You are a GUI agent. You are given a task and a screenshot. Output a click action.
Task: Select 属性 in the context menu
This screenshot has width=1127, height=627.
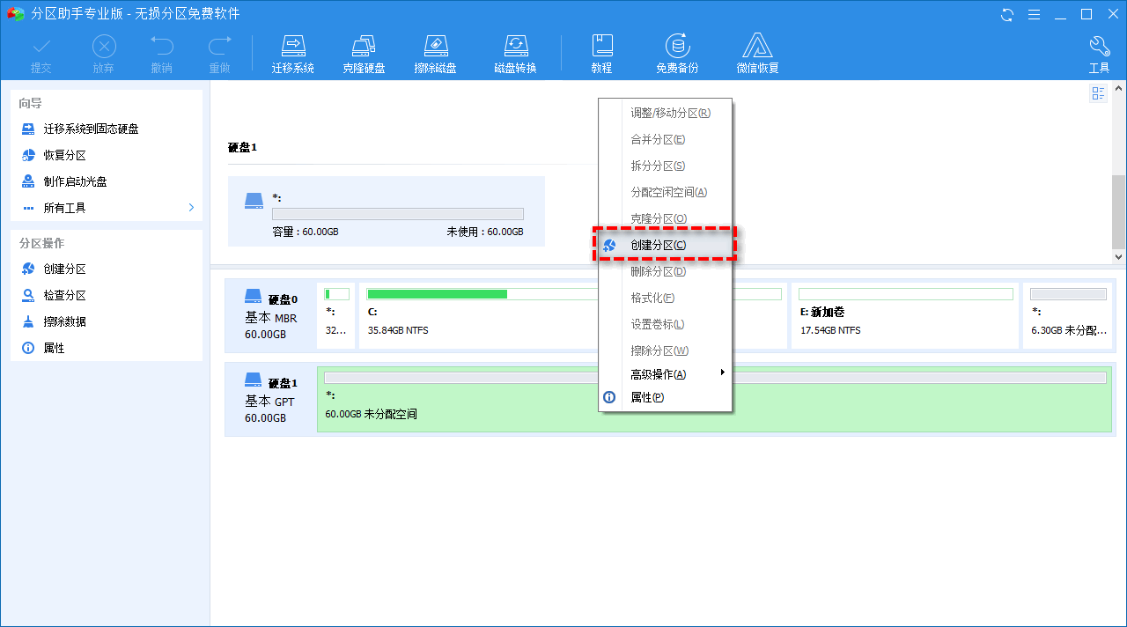[646, 397]
